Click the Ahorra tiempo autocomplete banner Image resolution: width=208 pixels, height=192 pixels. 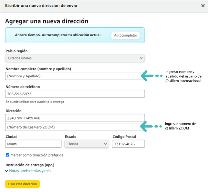75,35
